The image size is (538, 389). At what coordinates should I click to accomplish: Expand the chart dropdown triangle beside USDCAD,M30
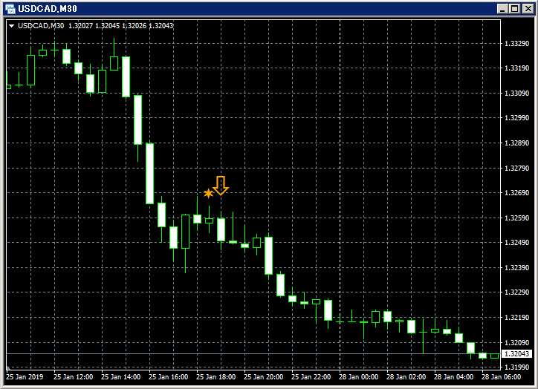tap(11, 26)
